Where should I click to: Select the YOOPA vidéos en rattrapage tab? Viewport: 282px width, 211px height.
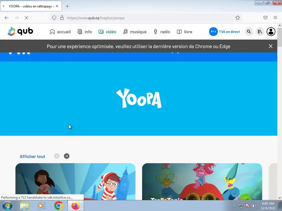point(31,6)
